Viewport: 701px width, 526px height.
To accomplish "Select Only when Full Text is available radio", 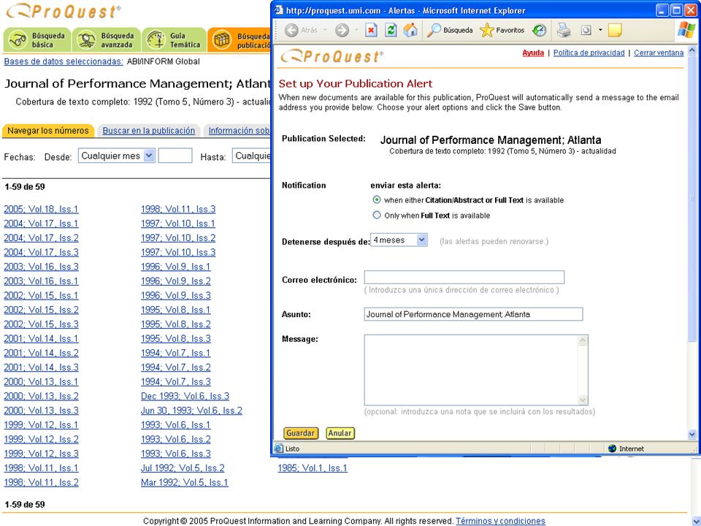I will [377, 215].
